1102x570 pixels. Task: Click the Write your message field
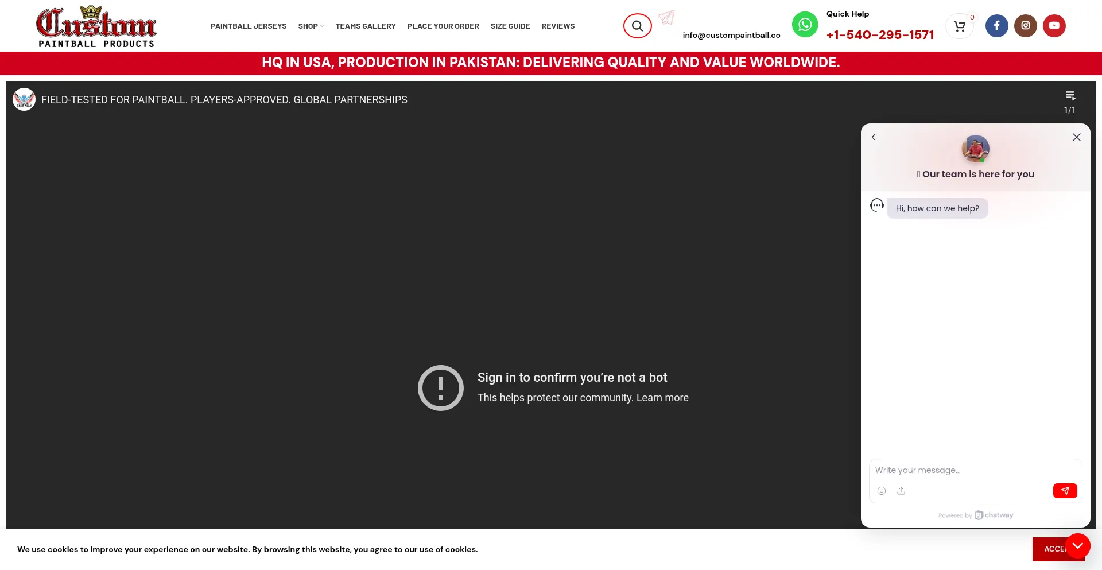point(975,470)
